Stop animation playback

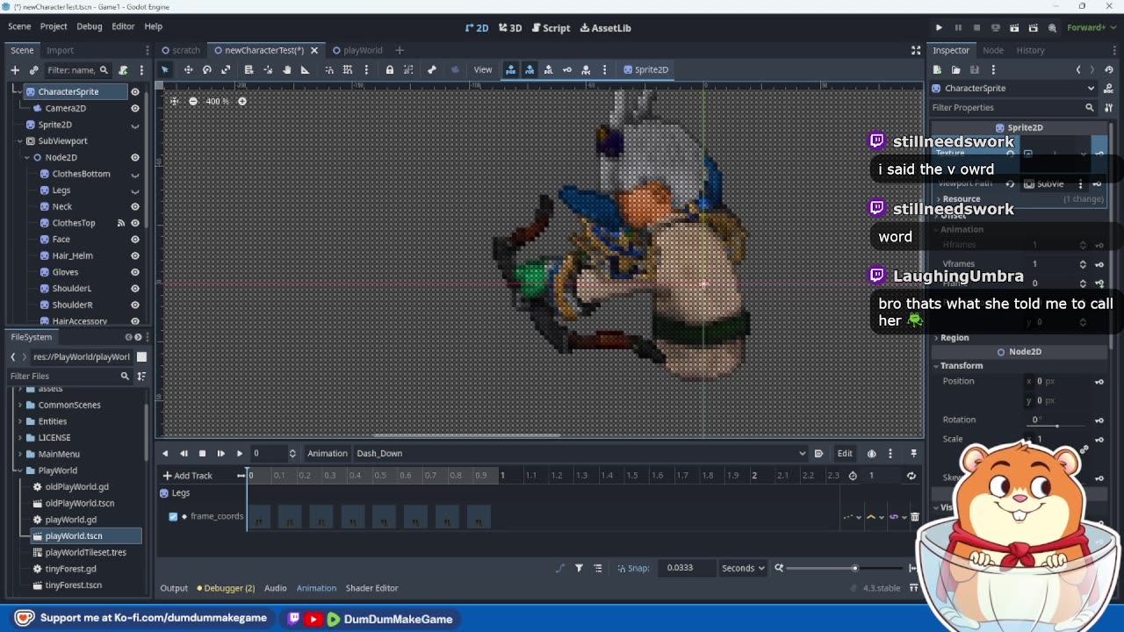pyautogui.click(x=202, y=453)
